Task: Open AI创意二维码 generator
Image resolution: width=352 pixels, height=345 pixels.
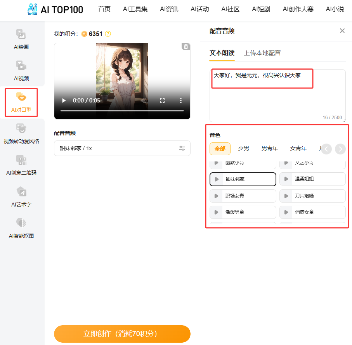Action: click(21, 165)
